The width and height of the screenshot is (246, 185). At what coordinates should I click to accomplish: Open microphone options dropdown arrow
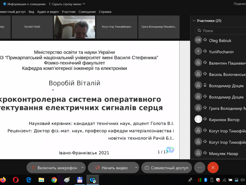point(82,168)
